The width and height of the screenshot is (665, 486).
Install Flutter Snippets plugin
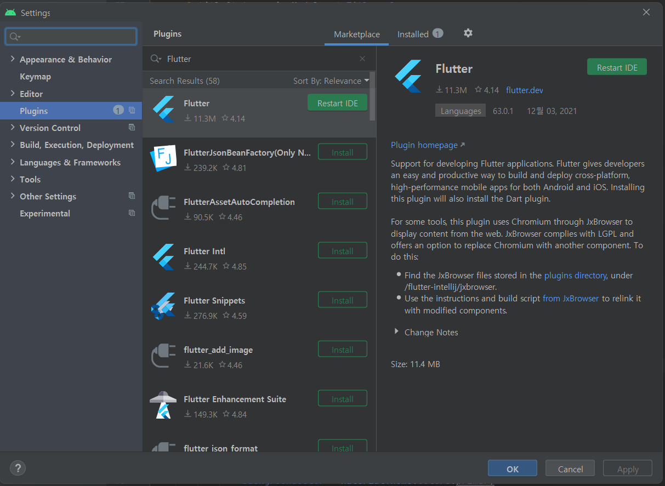pyautogui.click(x=343, y=300)
